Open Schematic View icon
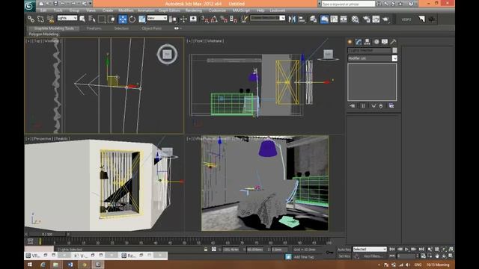This screenshot has width=479, height=269. [x=344, y=19]
